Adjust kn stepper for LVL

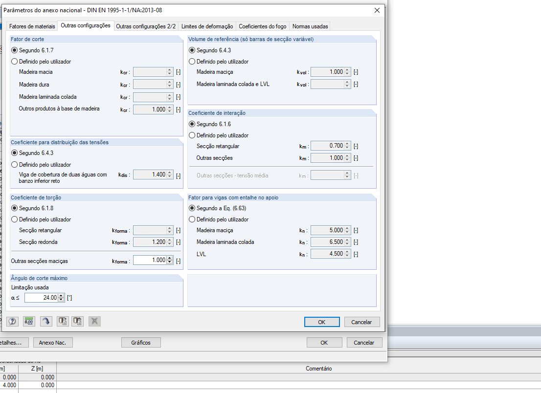point(347,254)
